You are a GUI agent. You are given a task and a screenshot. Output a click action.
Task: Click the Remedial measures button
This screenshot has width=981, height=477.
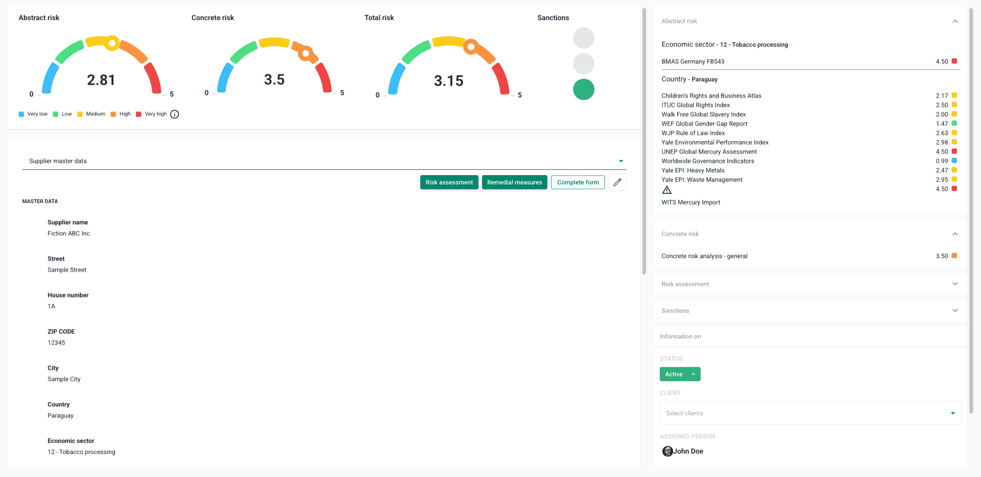click(x=514, y=182)
